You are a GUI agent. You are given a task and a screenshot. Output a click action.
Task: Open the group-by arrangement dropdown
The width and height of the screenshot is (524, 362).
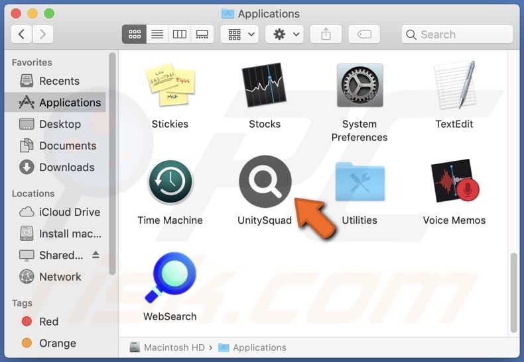click(239, 34)
